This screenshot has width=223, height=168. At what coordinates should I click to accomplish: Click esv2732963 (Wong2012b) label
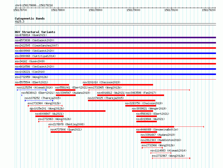point(55,119)
